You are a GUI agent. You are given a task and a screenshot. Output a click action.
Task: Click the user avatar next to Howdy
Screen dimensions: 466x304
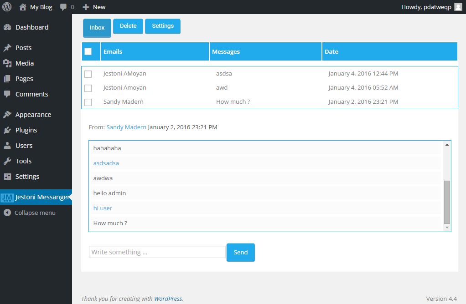click(458, 7)
